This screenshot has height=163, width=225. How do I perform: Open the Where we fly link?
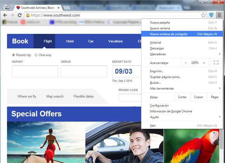27,96
